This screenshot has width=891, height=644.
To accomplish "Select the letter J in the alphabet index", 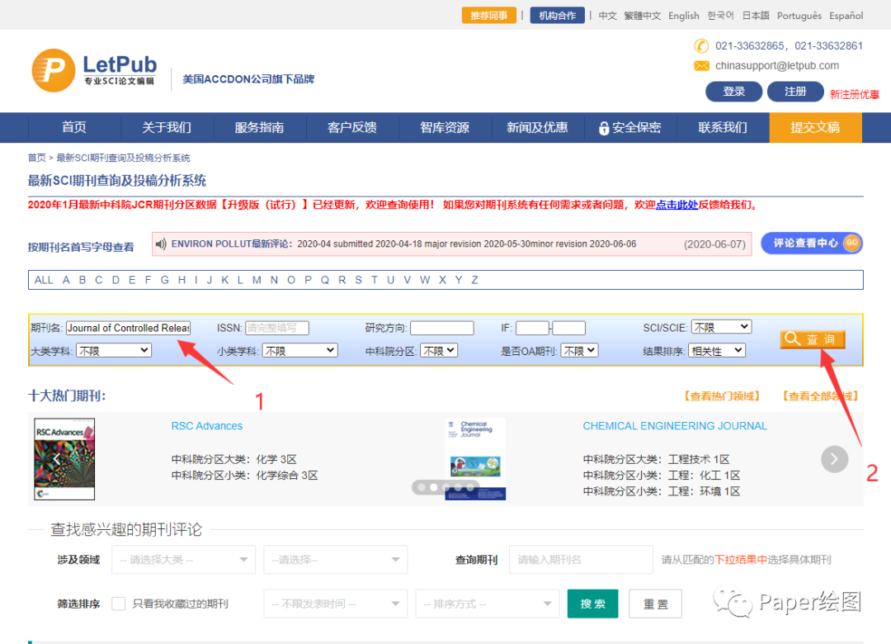I will pos(210,280).
